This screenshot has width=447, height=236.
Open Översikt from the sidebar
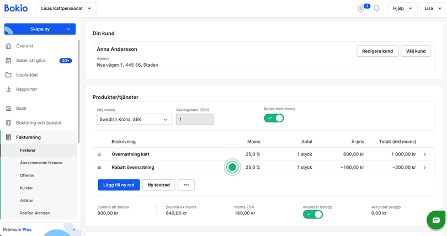click(25, 46)
